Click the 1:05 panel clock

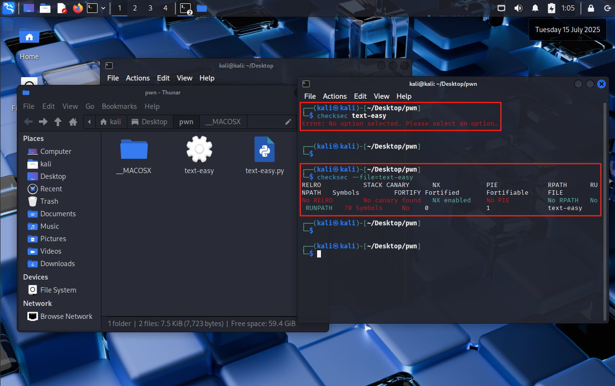coord(568,8)
